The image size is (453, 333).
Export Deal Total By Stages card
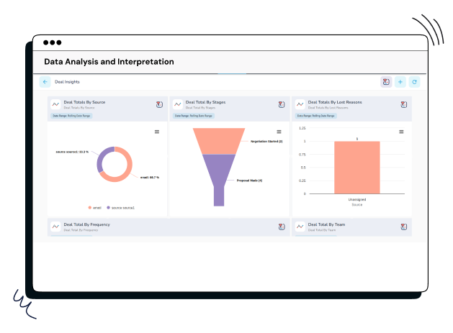point(282,105)
